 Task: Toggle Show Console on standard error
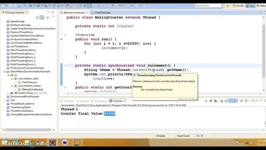point(235,101)
